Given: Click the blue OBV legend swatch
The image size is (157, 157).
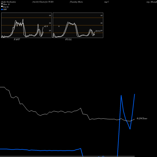Looking at the screenshot, I should (x=2, y=9).
